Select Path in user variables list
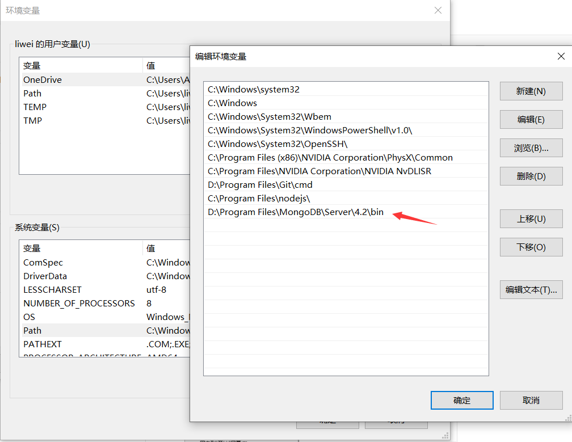This screenshot has width=572, height=442. [x=104, y=94]
